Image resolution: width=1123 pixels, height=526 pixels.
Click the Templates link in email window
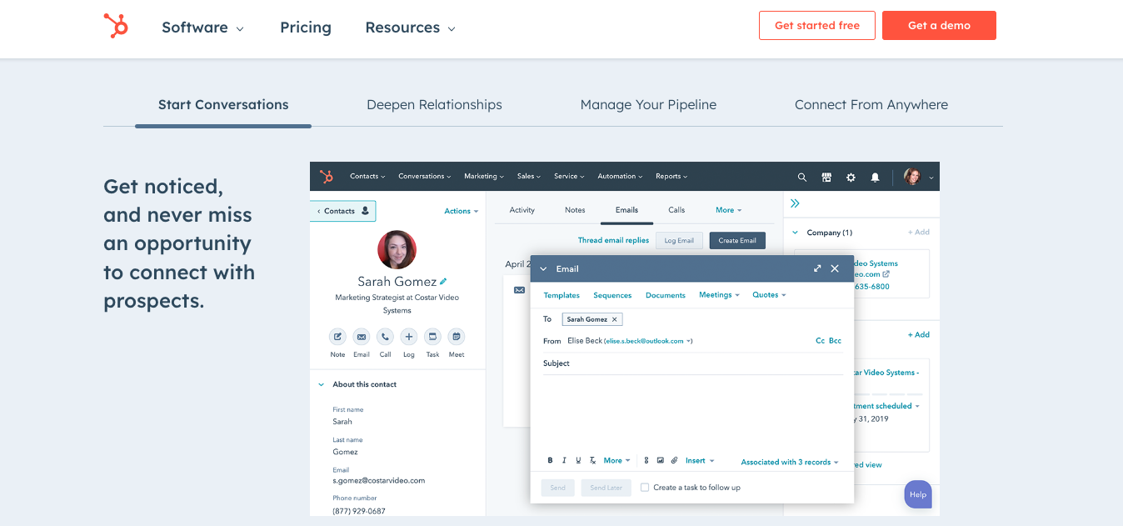[x=561, y=295]
